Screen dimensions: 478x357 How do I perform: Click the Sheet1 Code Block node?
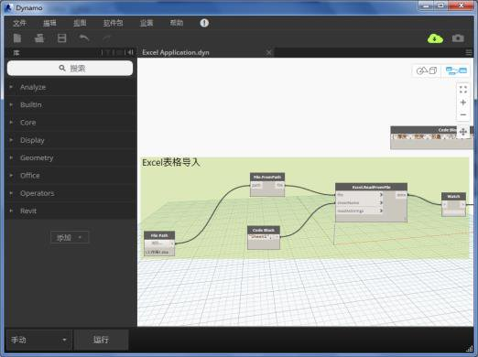(264, 237)
